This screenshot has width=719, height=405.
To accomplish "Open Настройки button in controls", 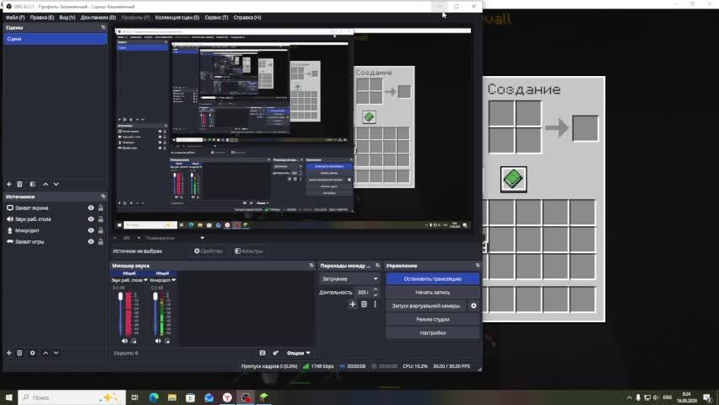I will click(x=432, y=333).
